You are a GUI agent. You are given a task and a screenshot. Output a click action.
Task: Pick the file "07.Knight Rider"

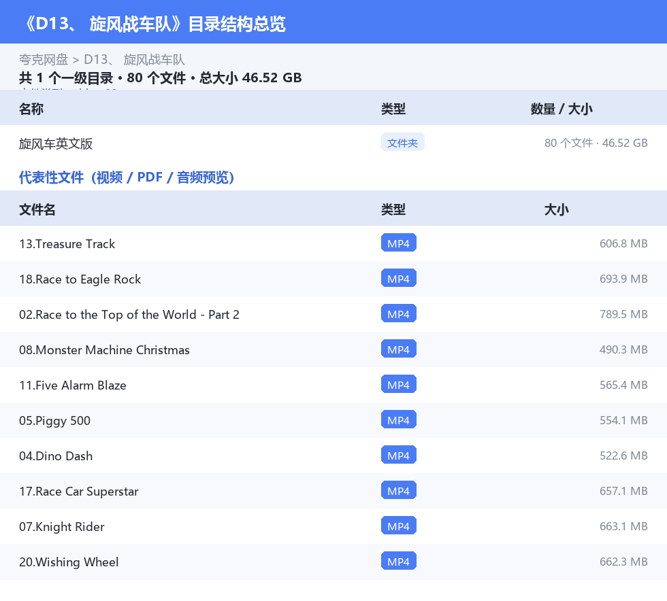pos(62,527)
